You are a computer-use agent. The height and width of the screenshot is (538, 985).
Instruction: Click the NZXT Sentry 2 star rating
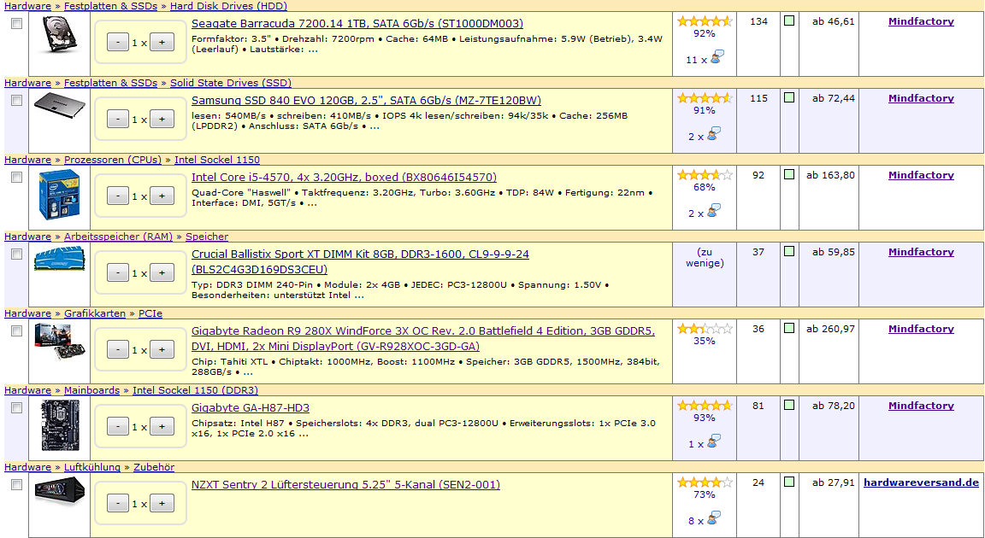[x=705, y=482]
